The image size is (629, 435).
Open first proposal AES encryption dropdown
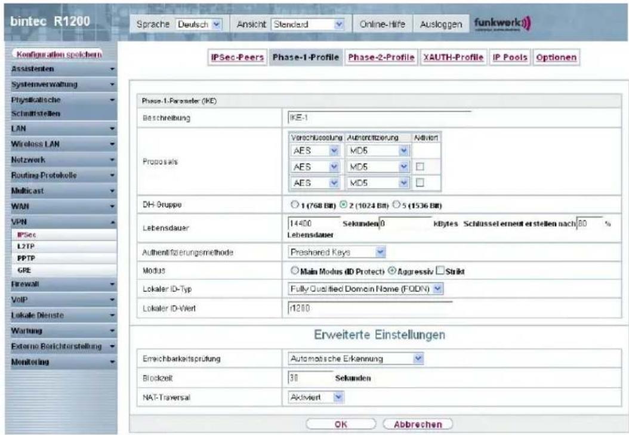tap(315, 151)
